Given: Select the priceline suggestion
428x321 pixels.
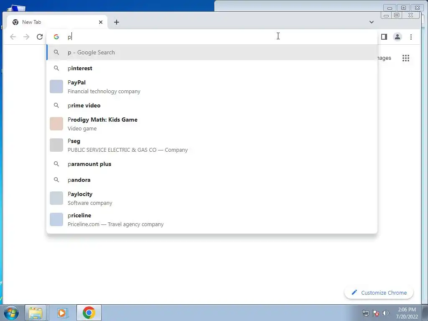Looking at the screenshot, I should click(212, 219).
